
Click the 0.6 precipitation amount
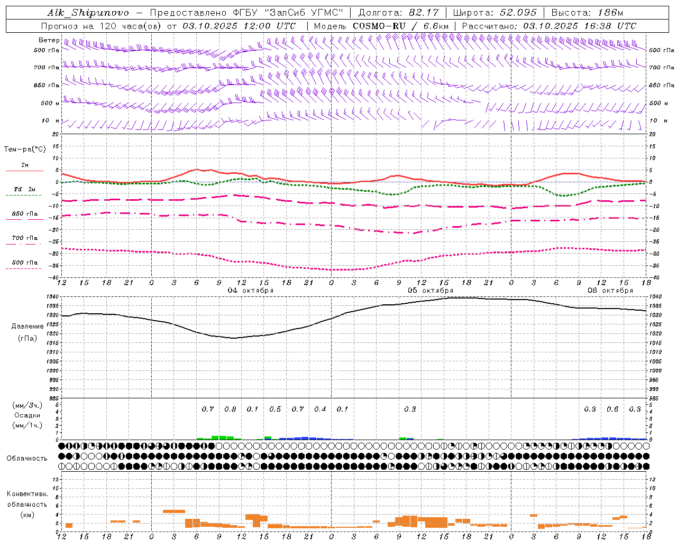coord(612,409)
